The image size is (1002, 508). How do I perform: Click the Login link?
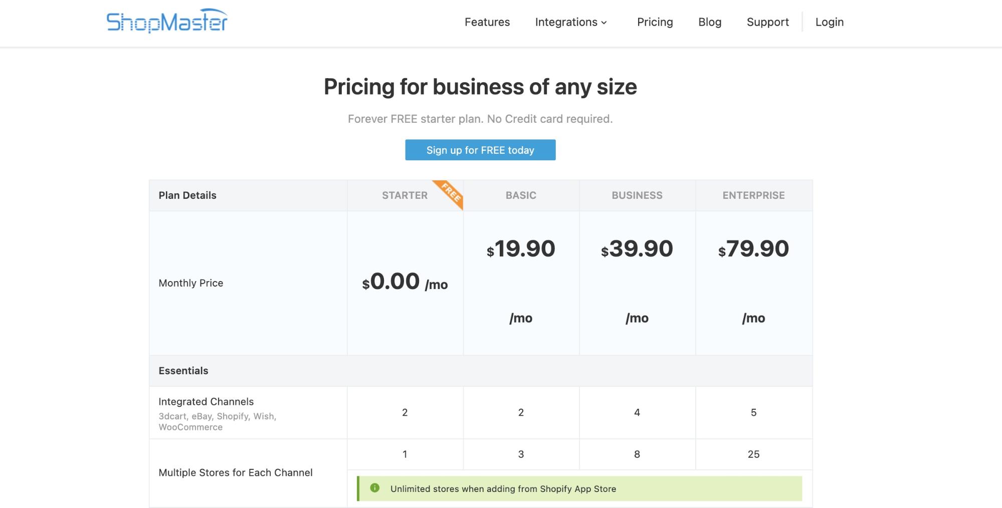(829, 22)
